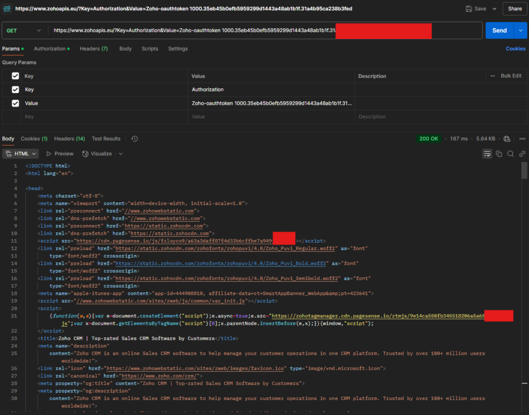Click the blue Send button
This screenshot has height=415, width=529.
point(500,30)
